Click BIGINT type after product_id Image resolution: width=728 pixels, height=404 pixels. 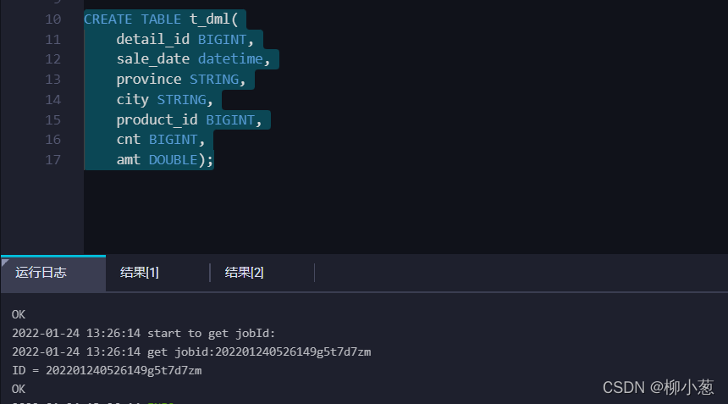point(230,119)
